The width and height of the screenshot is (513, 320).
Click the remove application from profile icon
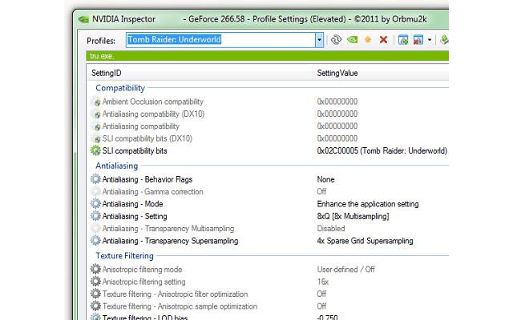coord(418,40)
